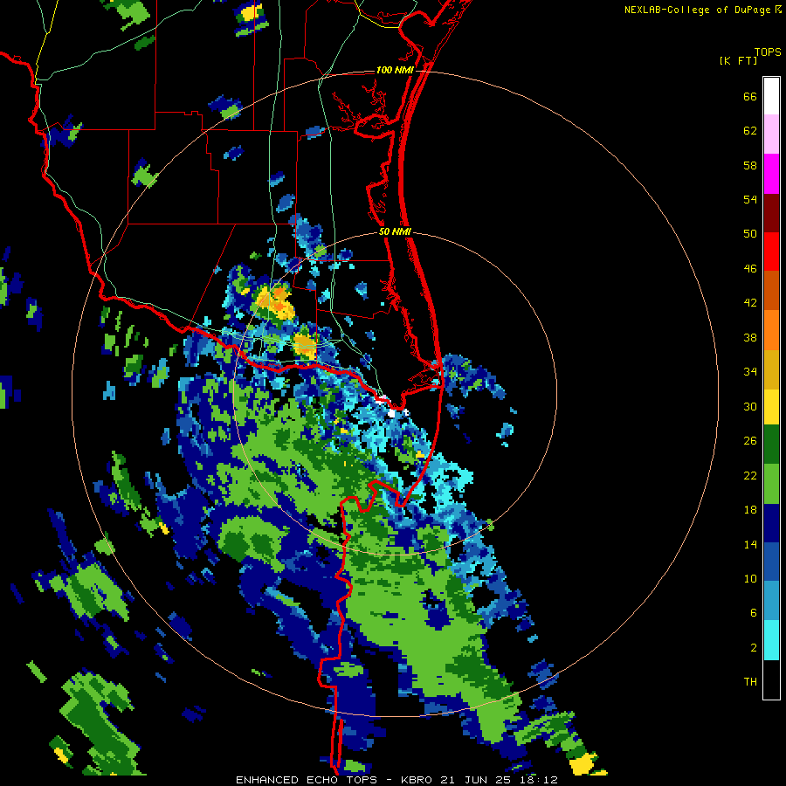Click the white 66 kft legend swatch
786x786 pixels.
771,96
